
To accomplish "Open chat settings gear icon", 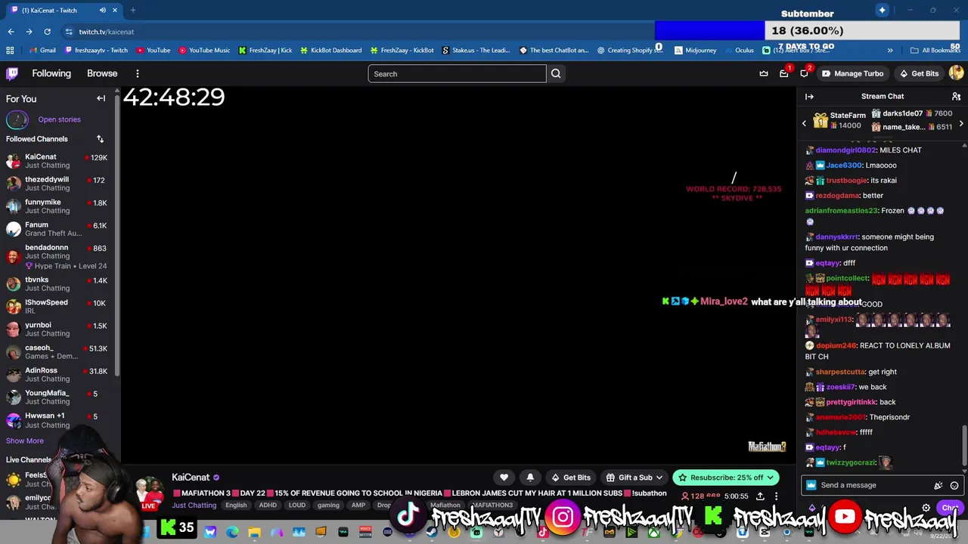I will coord(926,508).
